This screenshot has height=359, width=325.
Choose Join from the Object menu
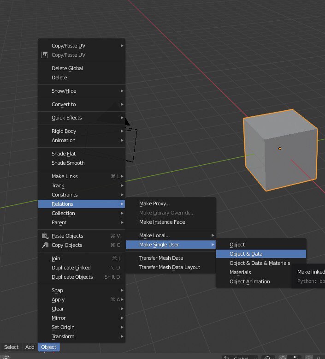point(82,258)
